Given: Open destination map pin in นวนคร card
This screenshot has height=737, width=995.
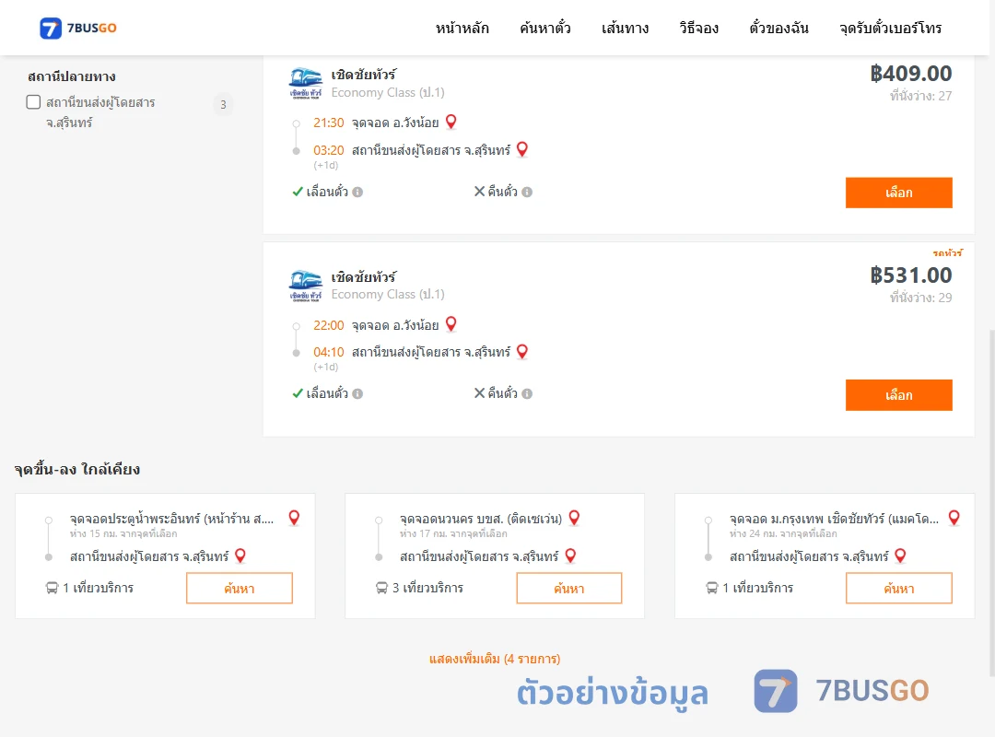Looking at the screenshot, I should (x=570, y=556).
